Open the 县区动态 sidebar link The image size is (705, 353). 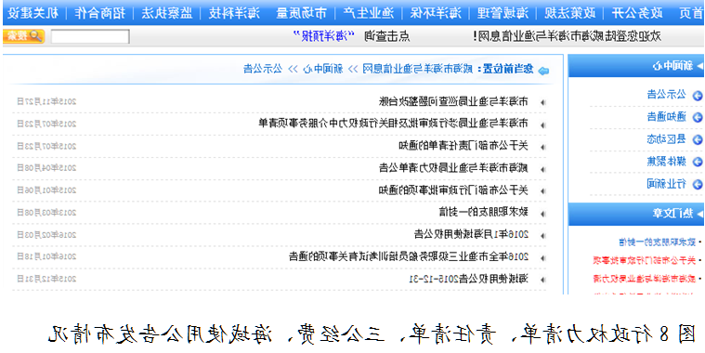coord(667,139)
